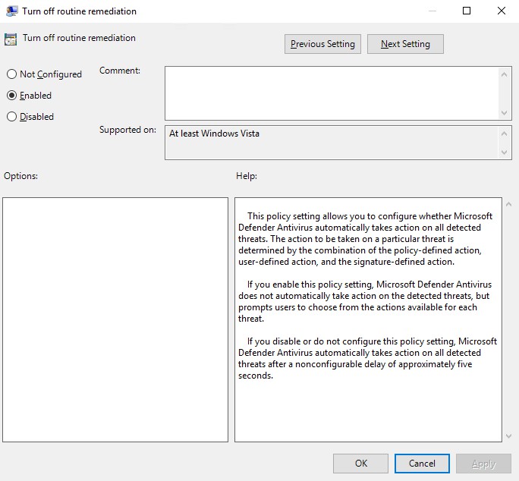This screenshot has height=481, width=519.
Task: Click help paragraph starting 'If you enable'
Action: coord(365,301)
